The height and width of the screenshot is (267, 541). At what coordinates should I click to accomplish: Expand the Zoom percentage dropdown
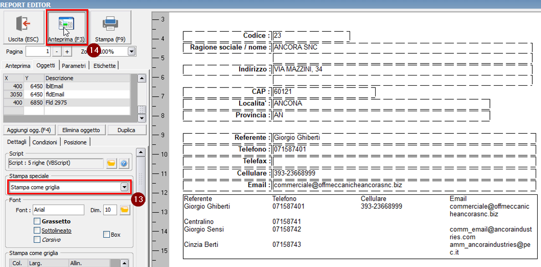132,51
